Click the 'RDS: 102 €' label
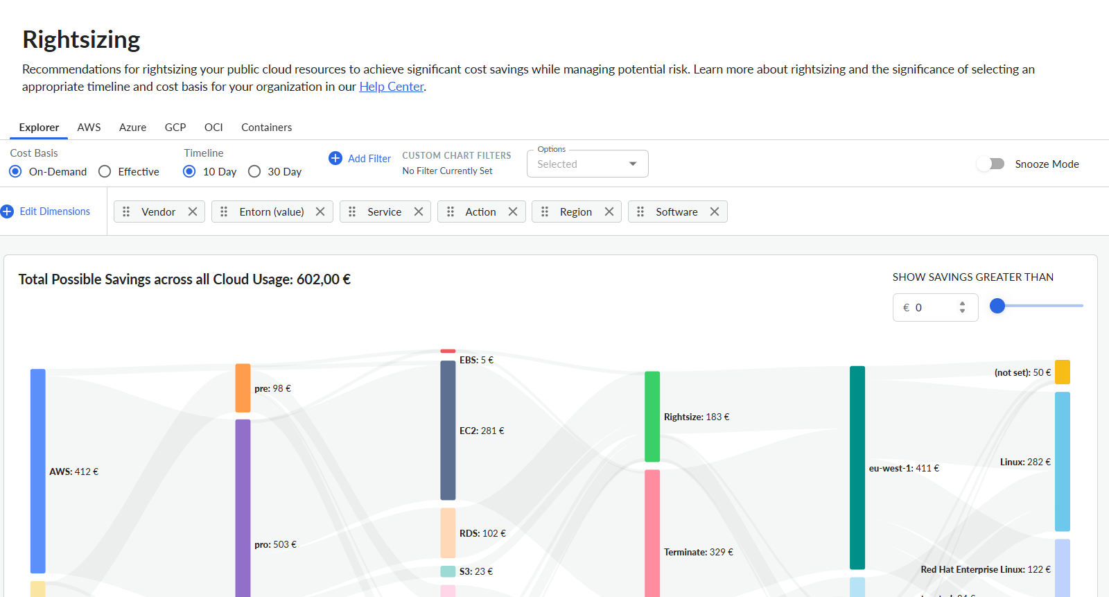Viewport: 1109px width, 597px height. point(482,533)
